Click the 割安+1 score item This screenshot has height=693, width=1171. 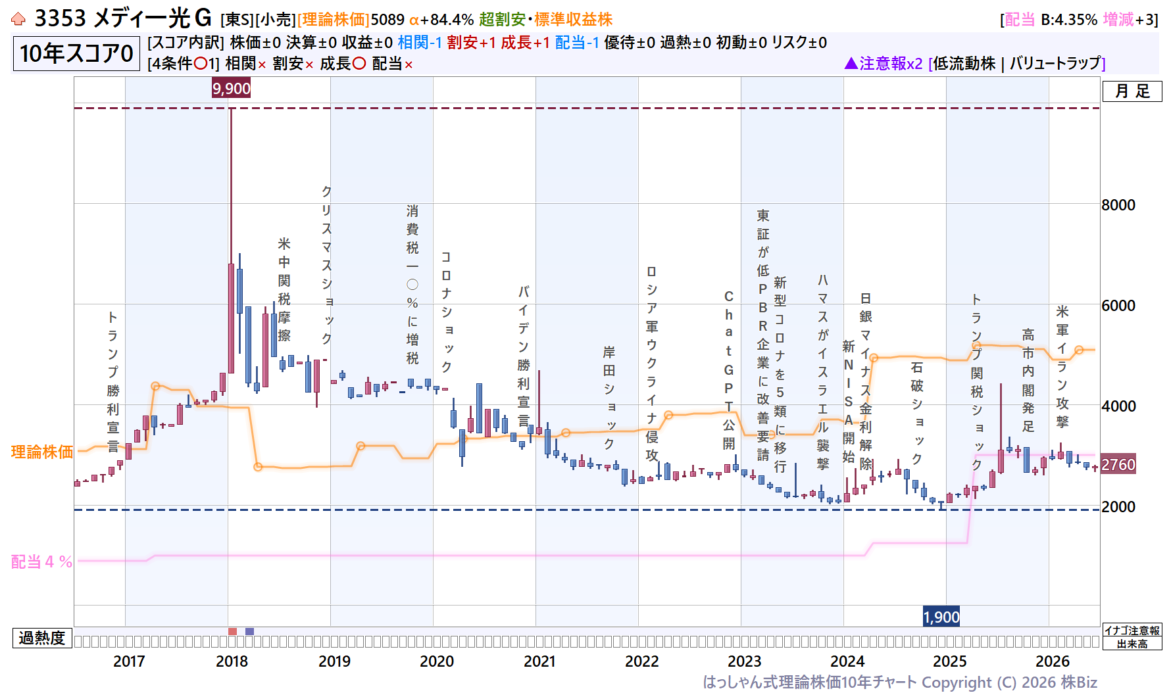click(x=472, y=43)
